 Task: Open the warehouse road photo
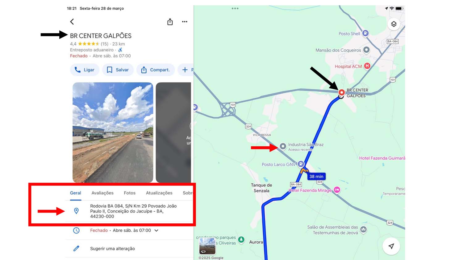tap(113, 132)
